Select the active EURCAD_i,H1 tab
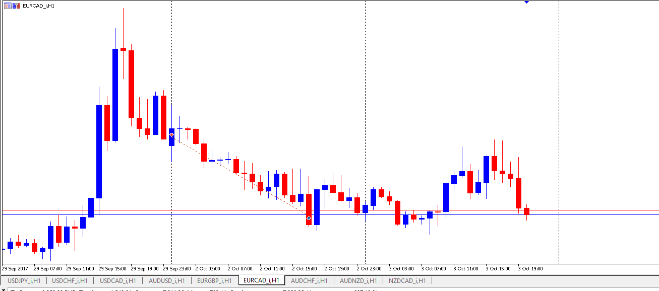 click(261, 280)
